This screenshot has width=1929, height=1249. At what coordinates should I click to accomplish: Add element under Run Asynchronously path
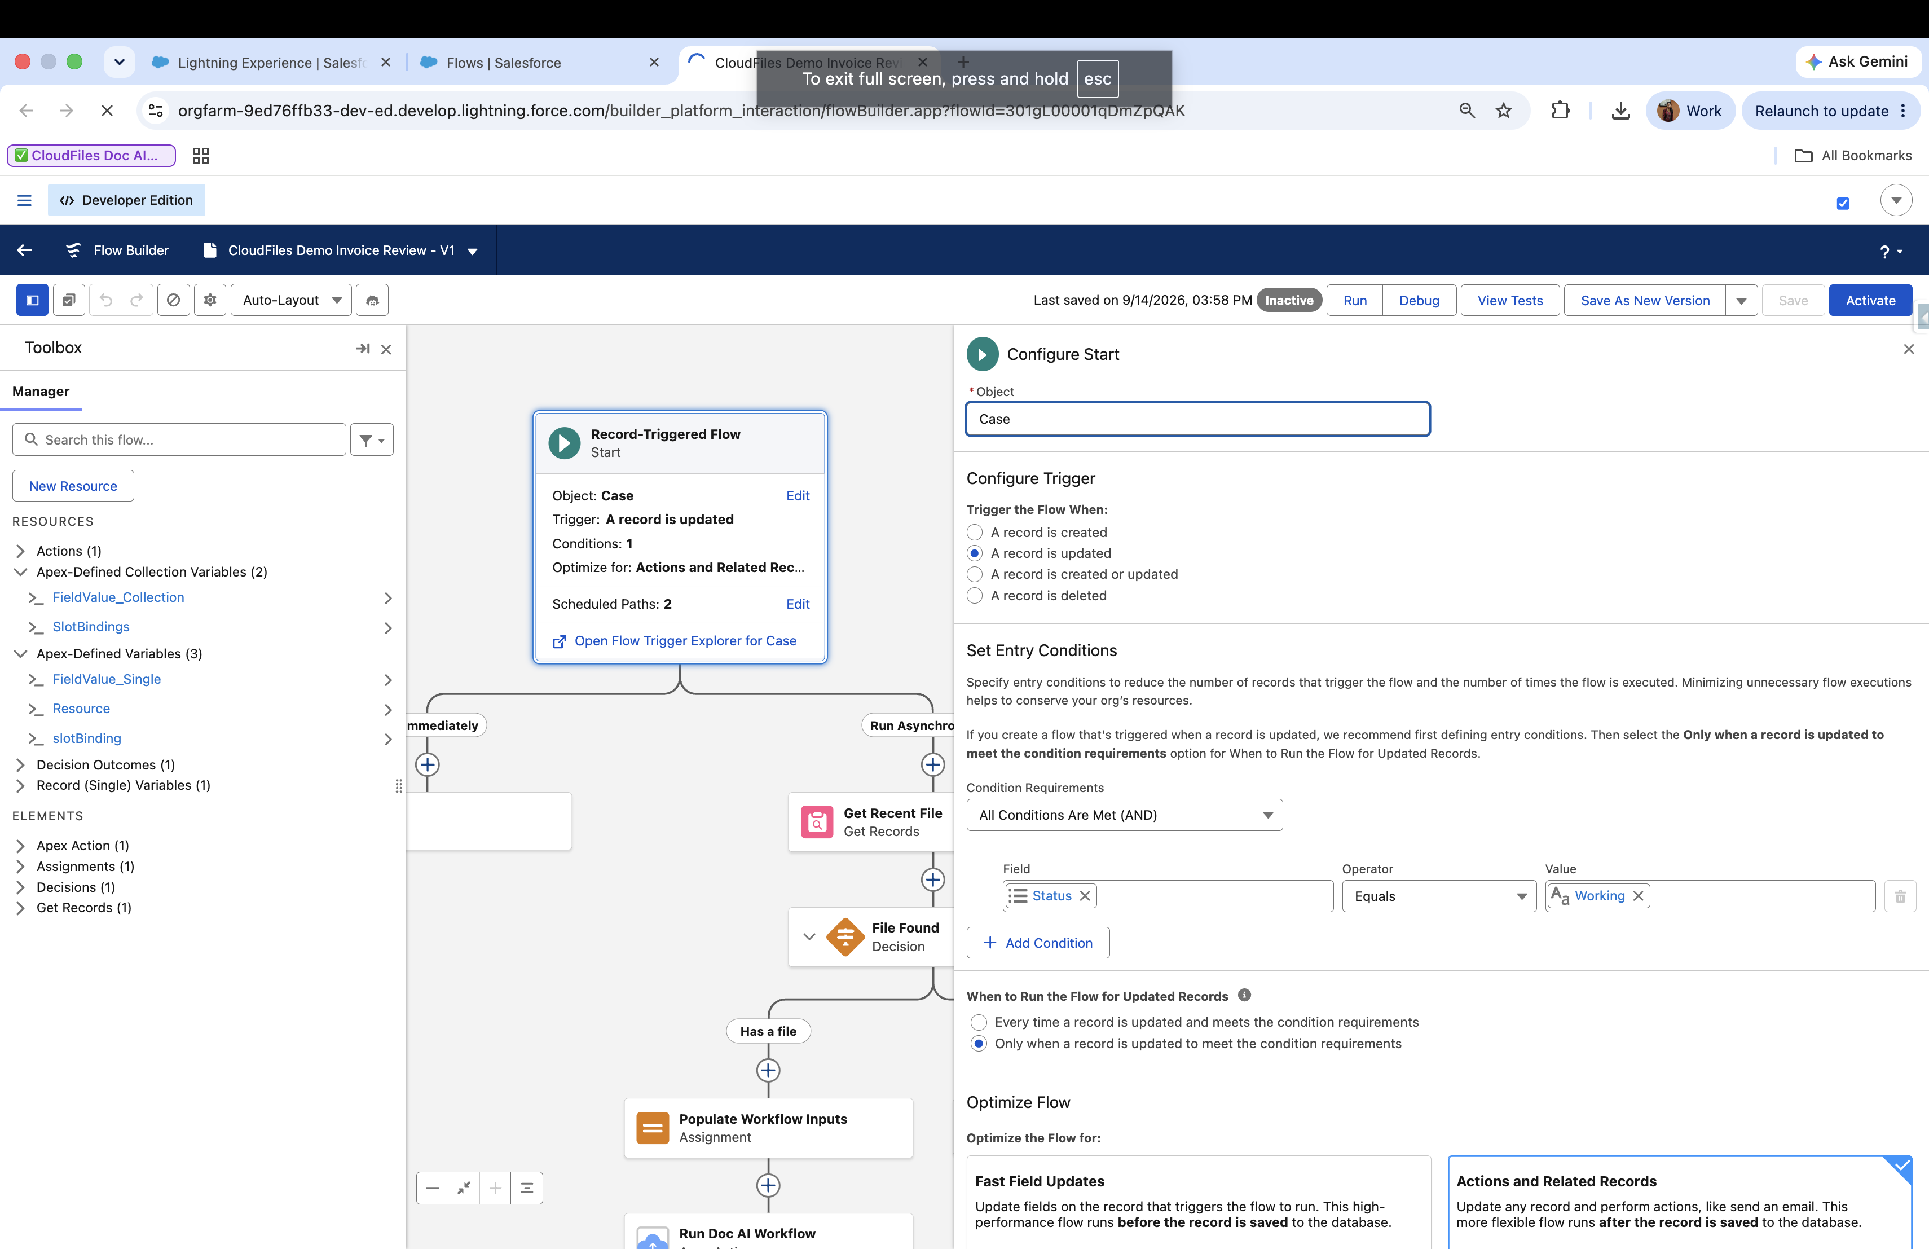(x=932, y=764)
